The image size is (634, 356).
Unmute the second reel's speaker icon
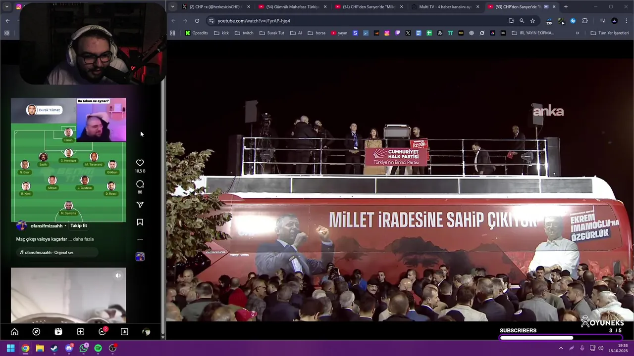click(x=118, y=276)
